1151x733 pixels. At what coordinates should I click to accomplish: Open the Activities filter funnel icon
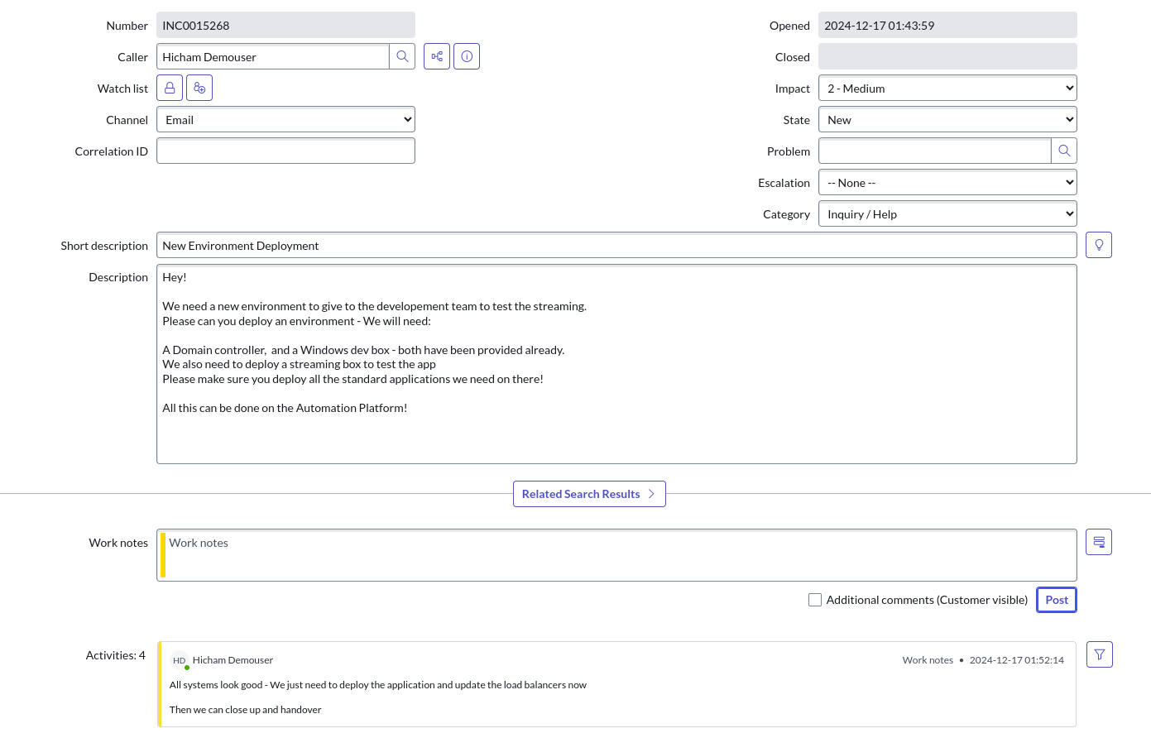coord(1099,654)
